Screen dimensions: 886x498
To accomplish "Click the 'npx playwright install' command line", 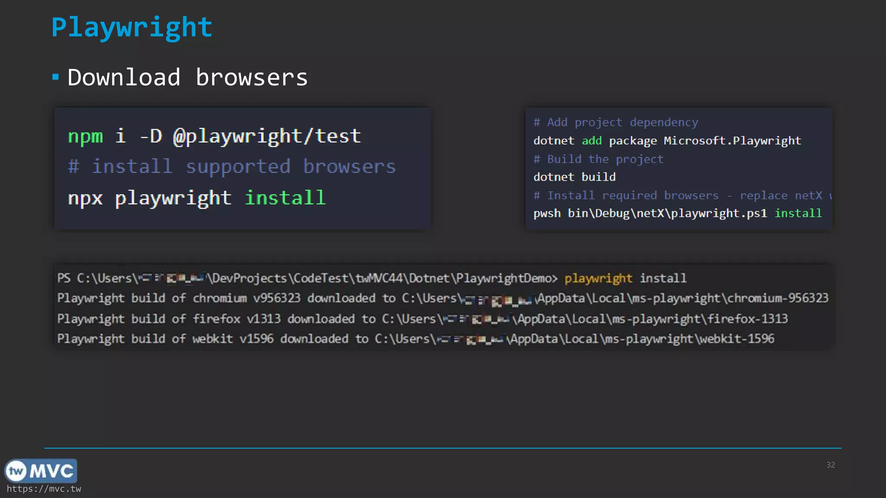I will click(x=196, y=198).
